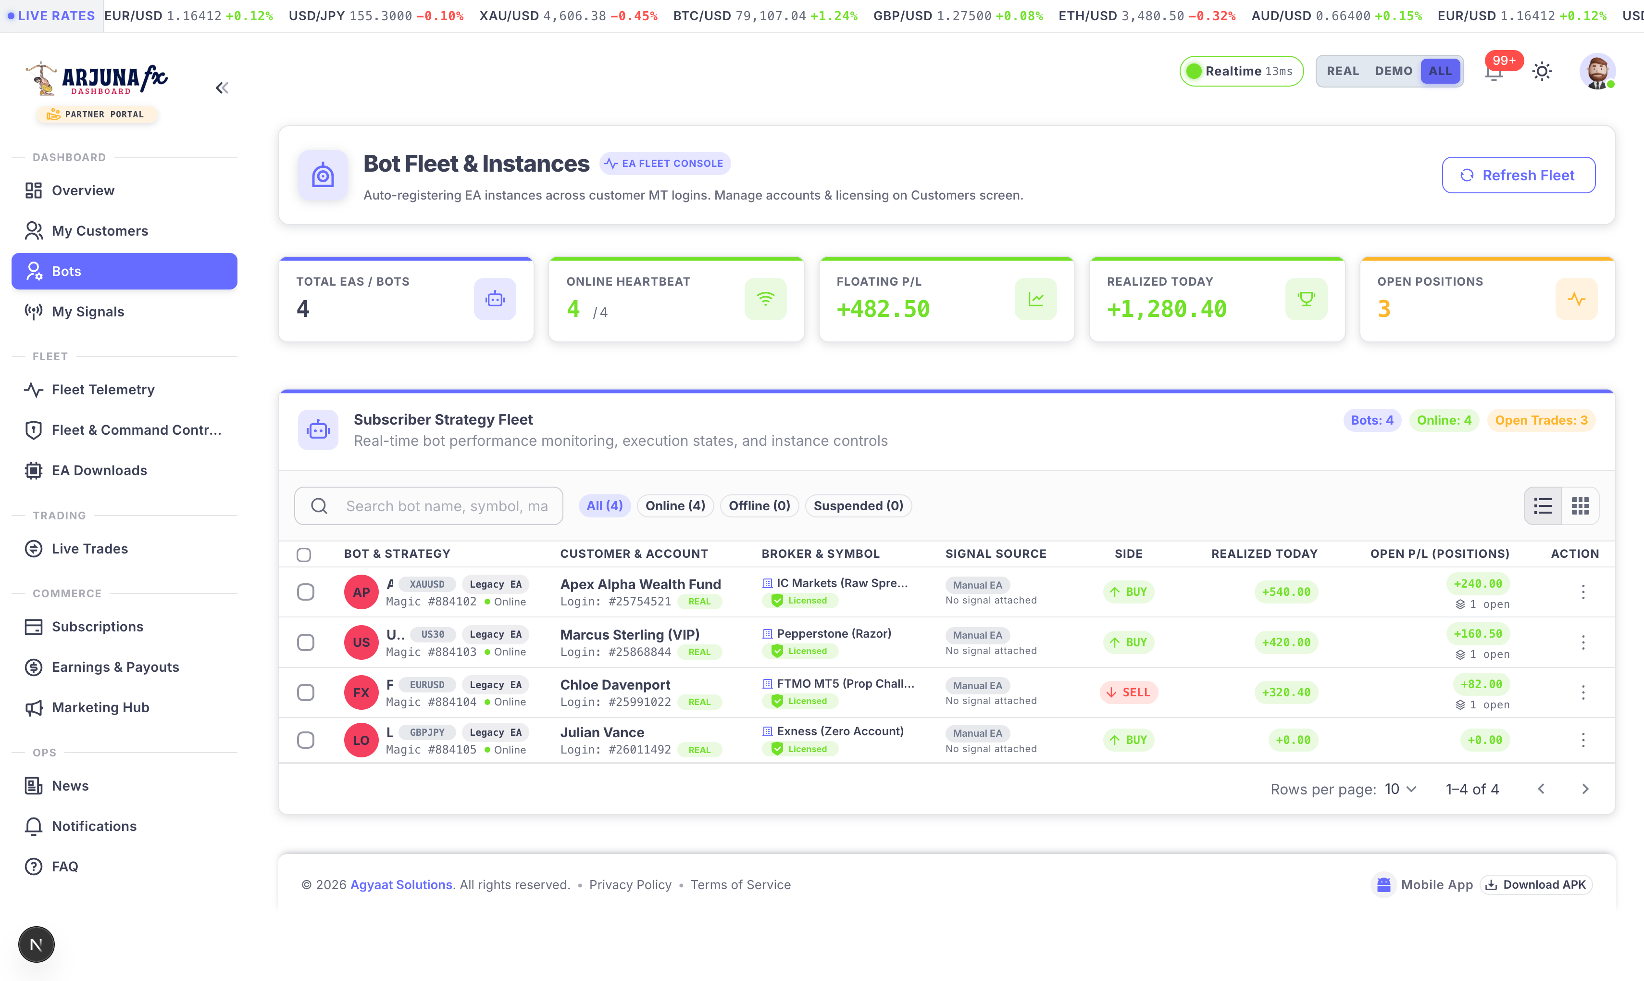Collapse the sidebar with the double-chevron icon

click(222, 88)
